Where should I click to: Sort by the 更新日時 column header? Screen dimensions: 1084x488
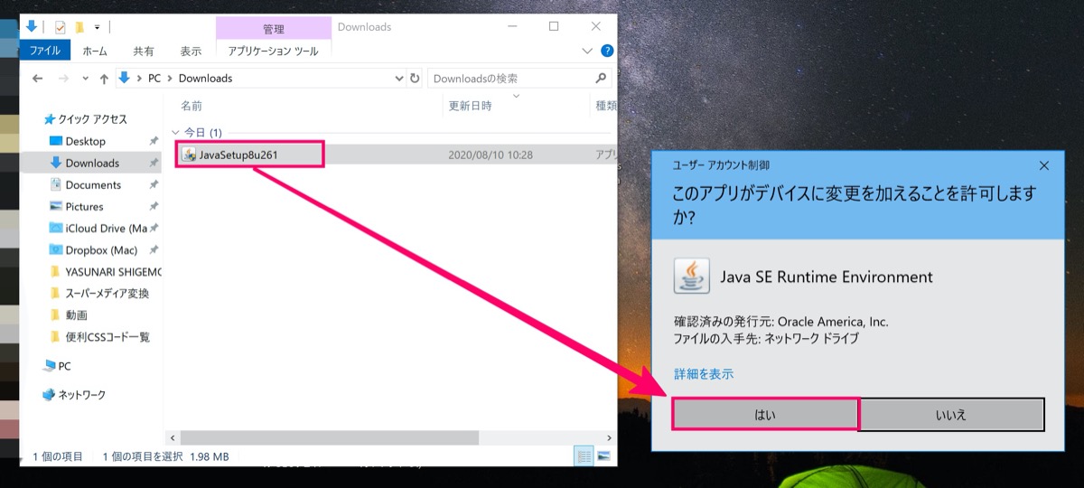tap(470, 106)
